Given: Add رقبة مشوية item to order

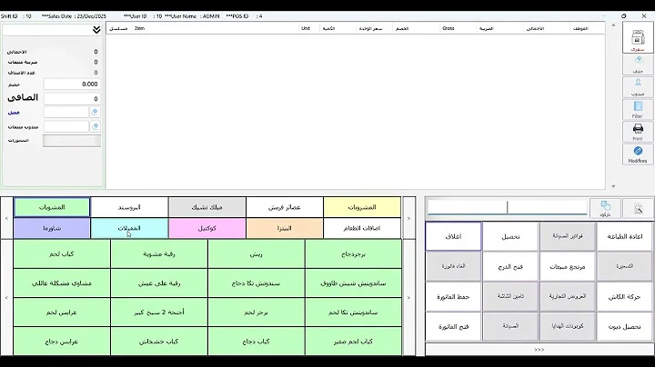Looking at the screenshot, I should [x=159, y=254].
